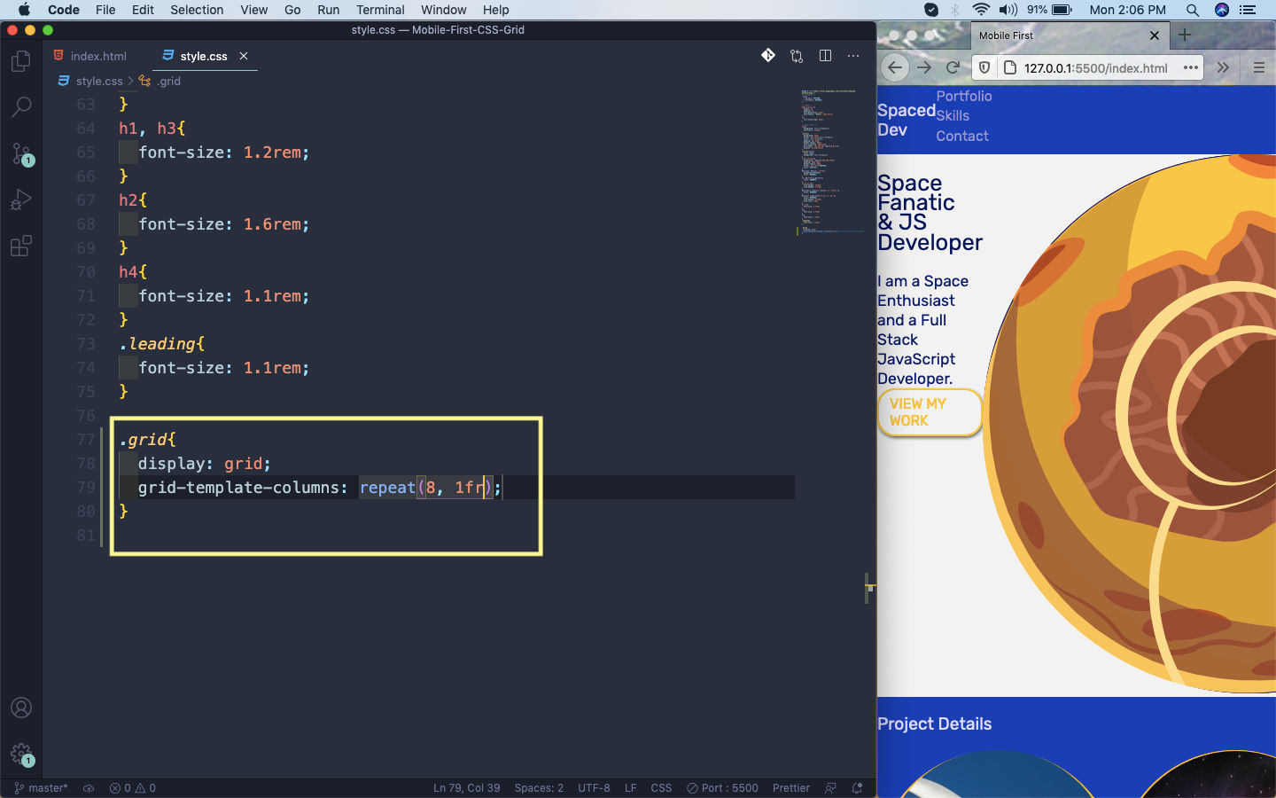This screenshot has height=798, width=1276.
Task: Reload the browser page
Action: pos(953,67)
